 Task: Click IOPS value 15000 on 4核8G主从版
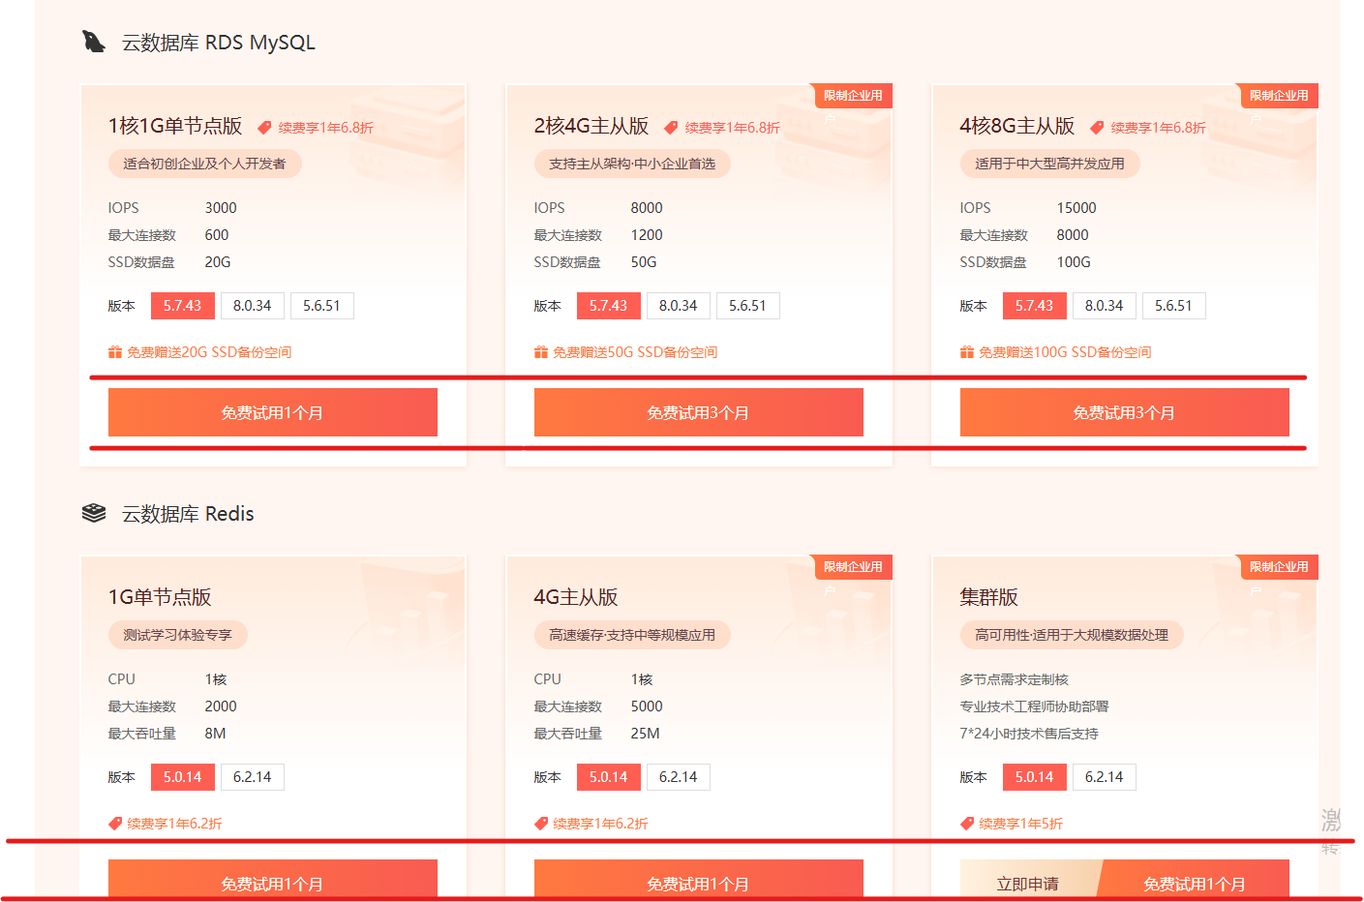click(1076, 208)
